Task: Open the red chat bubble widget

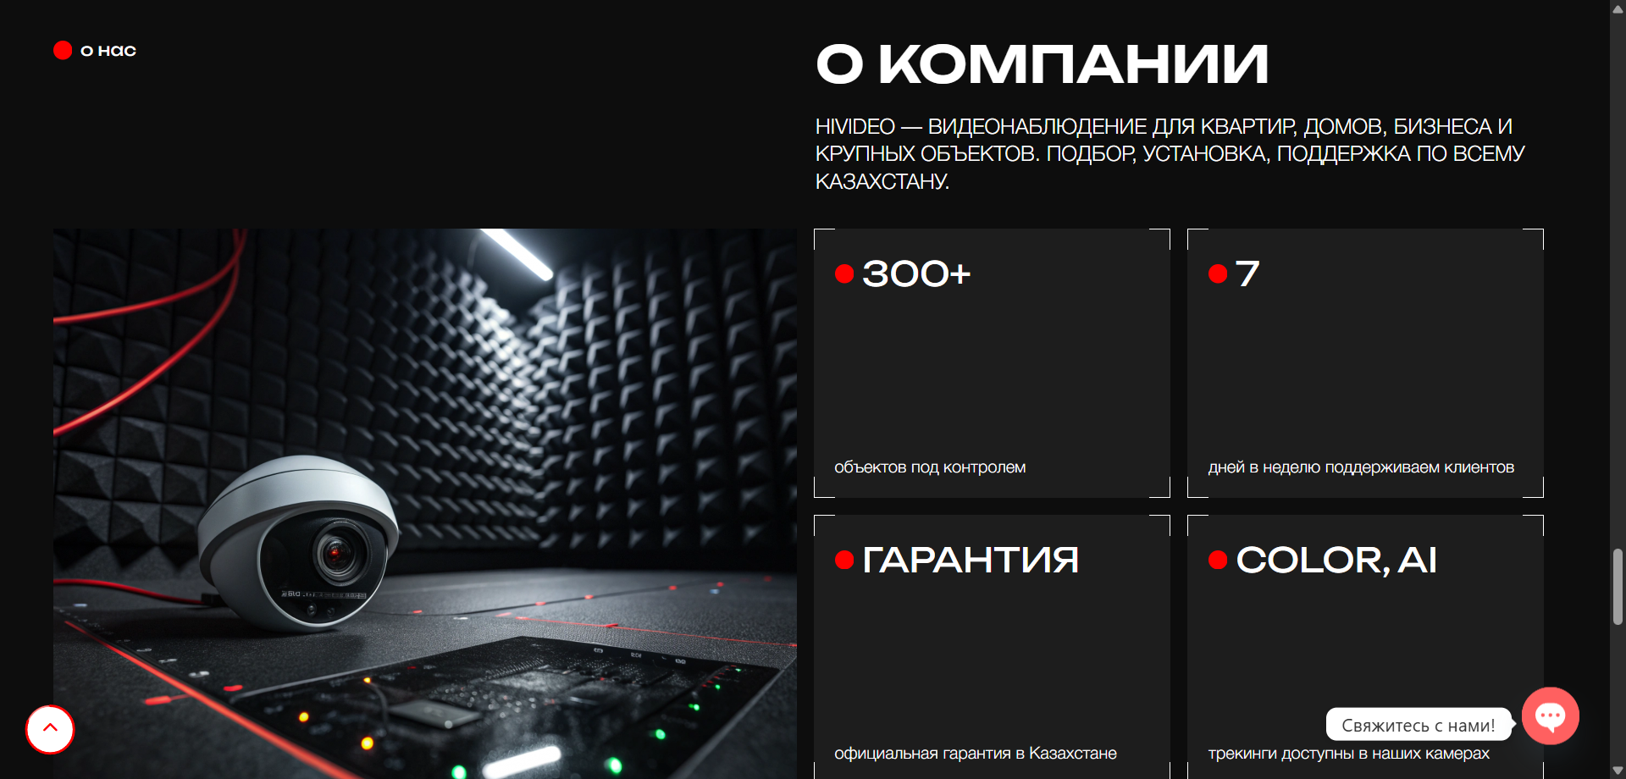Action: (x=1550, y=716)
